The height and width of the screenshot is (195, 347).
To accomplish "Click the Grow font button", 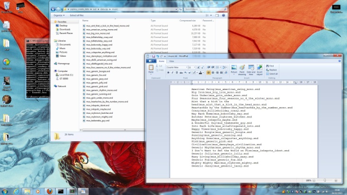I will (198, 68).
